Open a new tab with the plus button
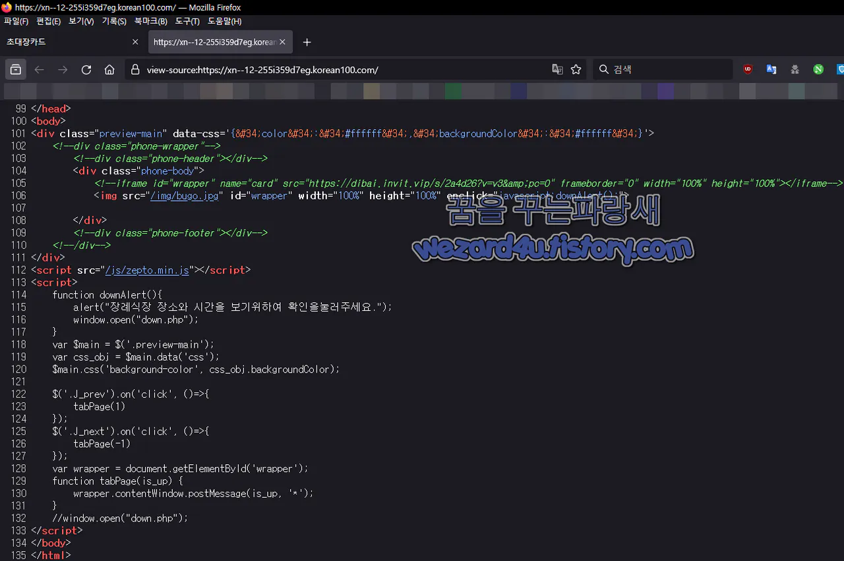 [307, 41]
